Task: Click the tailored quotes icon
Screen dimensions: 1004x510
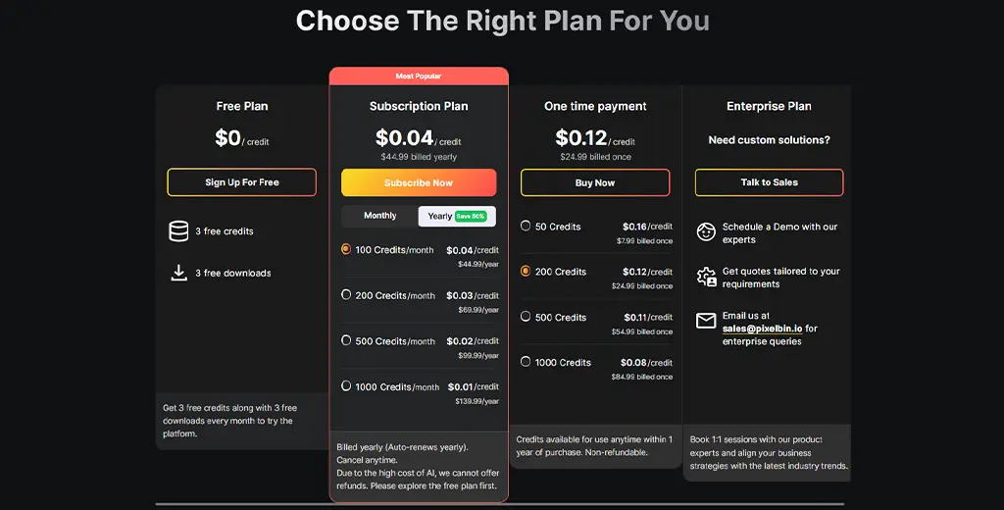Action: pos(706,278)
